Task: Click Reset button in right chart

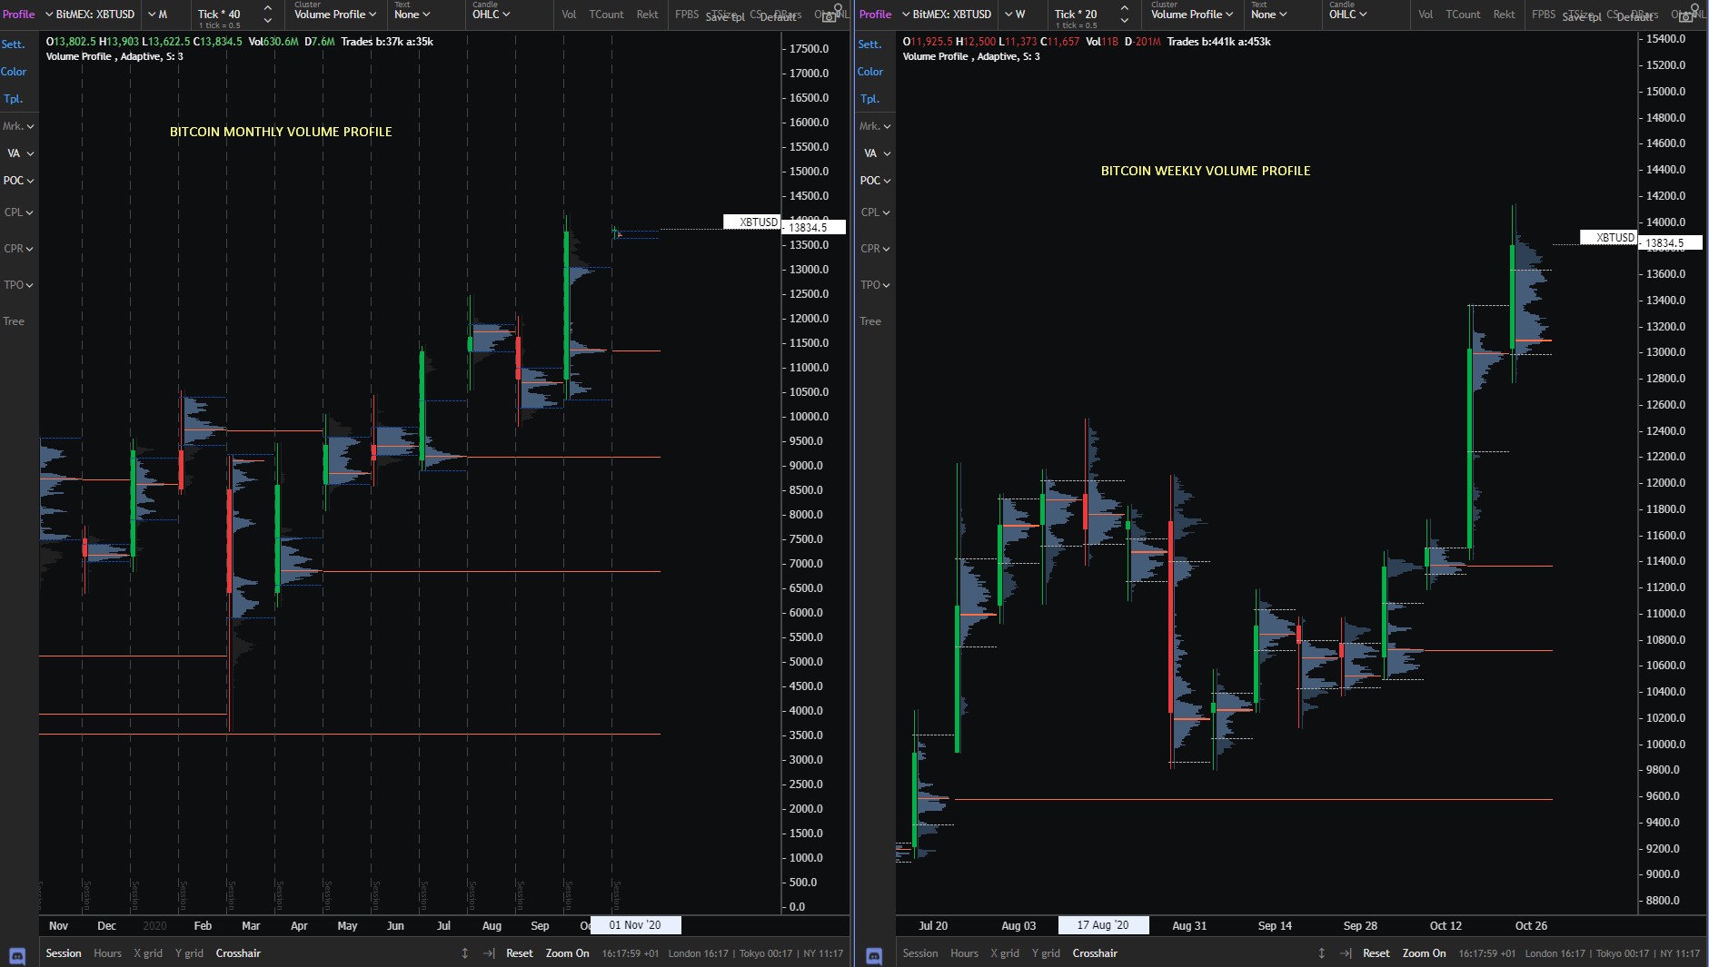Action: click(1376, 953)
